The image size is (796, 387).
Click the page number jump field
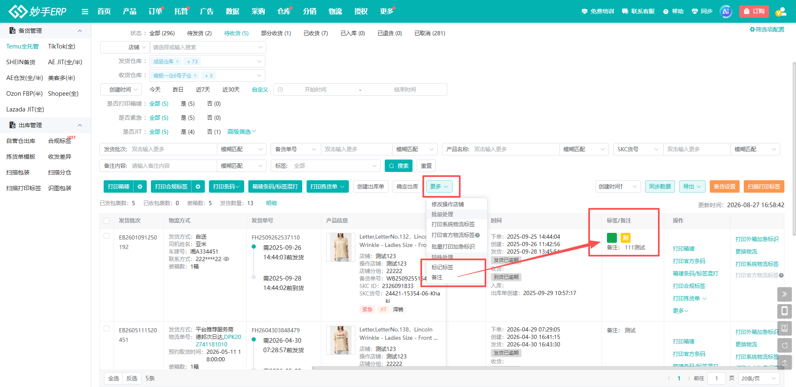tap(716, 378)
